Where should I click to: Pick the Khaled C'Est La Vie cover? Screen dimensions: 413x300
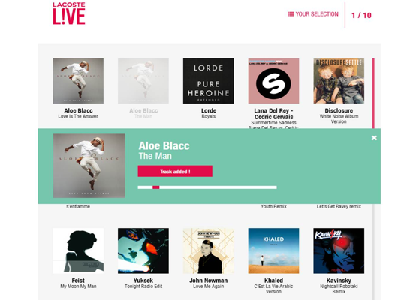[x=273, y=250]
